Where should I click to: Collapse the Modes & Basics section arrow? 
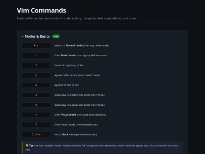[22, 37]
